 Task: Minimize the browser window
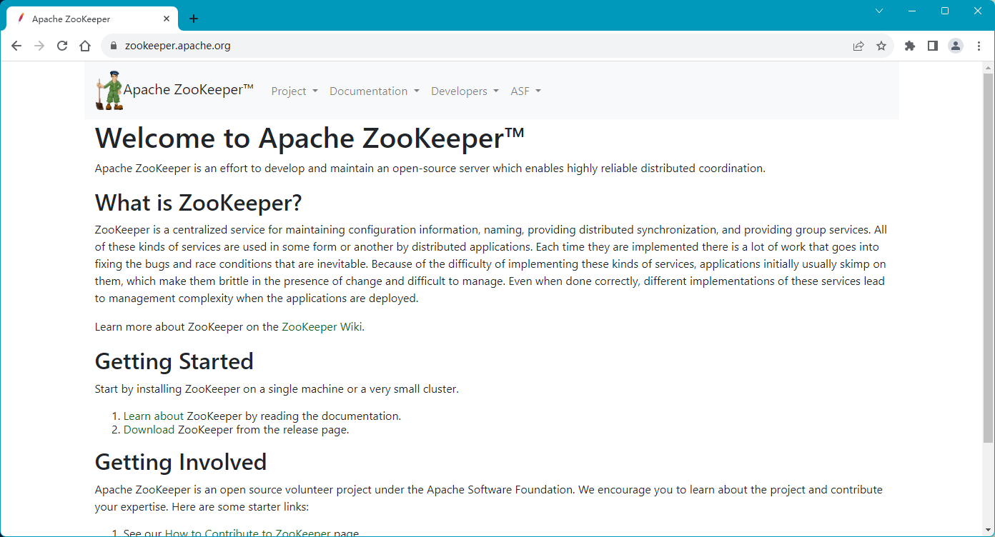pyautogui.click(x=912, y=11)
